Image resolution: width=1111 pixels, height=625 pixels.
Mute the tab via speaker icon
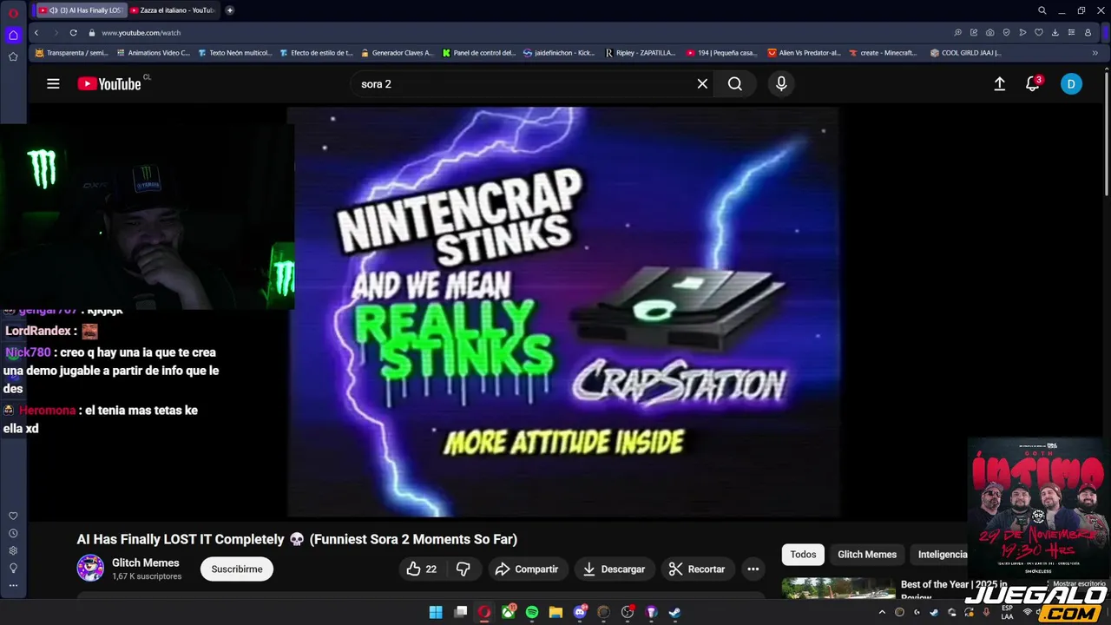coord(54,10)
